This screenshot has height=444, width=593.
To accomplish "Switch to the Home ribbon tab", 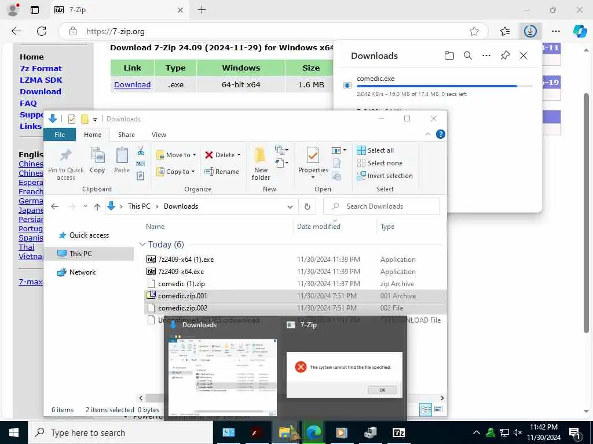I will (93, 135).
